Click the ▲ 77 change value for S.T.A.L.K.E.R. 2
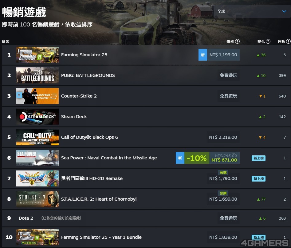The height and width of the screenshot is (248, 291). pyautogui.click(x=261, y=199)
